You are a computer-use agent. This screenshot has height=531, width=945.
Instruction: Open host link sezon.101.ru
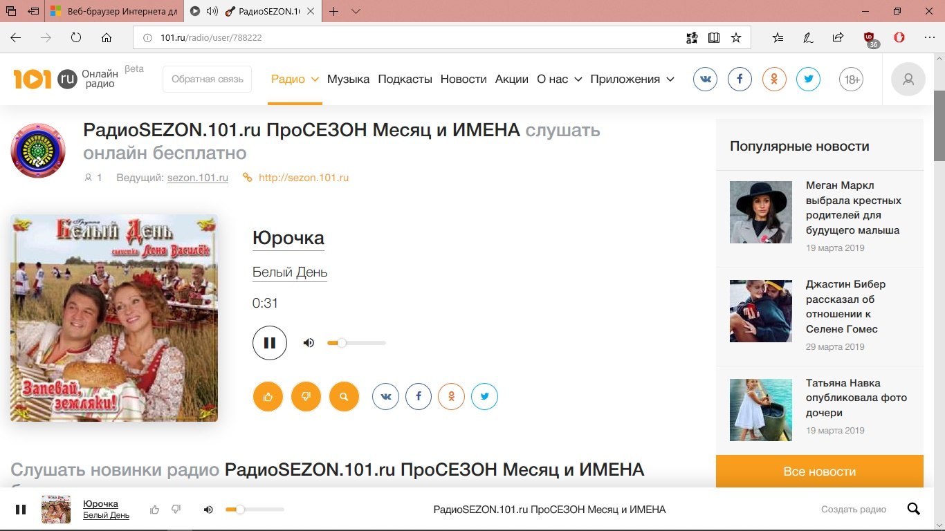tap(197, 178)
